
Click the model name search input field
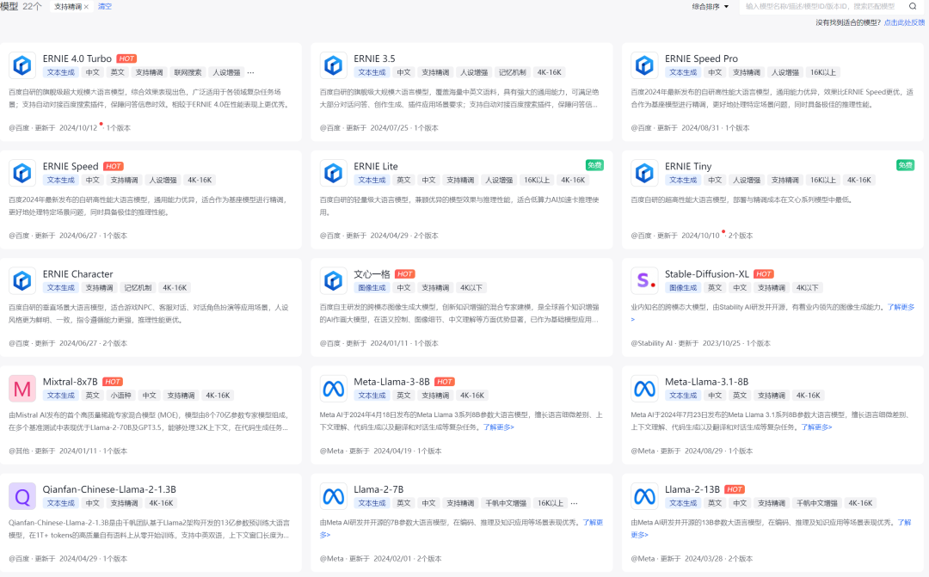[821, 6]
